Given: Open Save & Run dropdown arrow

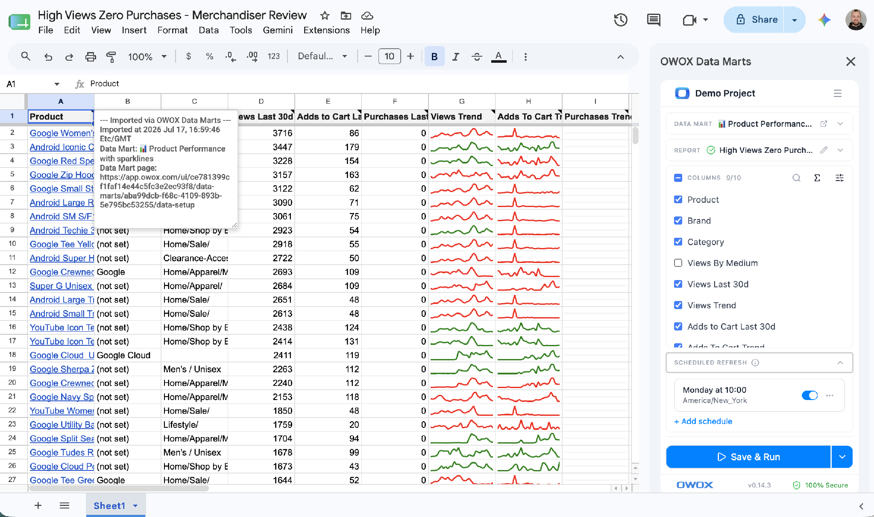Looking at the screenshot, I should (x=842, y=457).
